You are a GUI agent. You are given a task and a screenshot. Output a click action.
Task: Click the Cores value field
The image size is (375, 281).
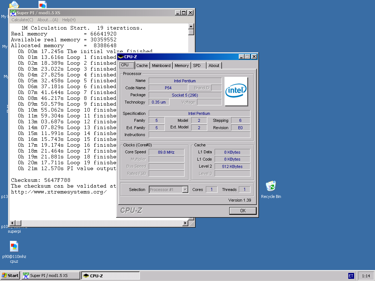point(212,190)
